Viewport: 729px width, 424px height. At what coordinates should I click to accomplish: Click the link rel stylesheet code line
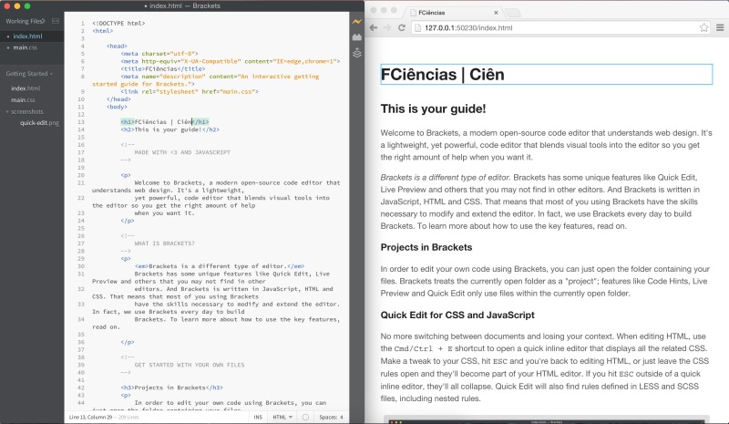point(190,92)
